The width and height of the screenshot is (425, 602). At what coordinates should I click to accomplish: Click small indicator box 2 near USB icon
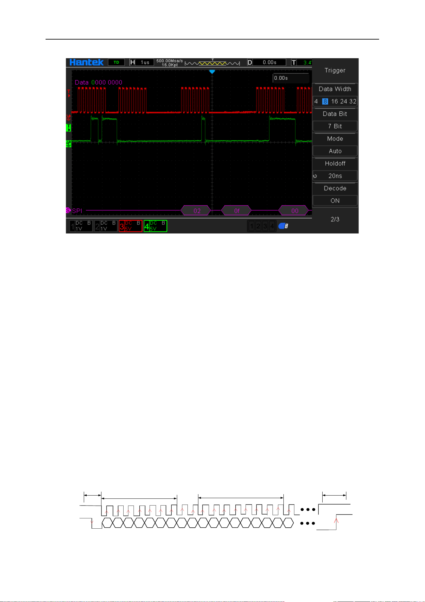tap(258, 226)
